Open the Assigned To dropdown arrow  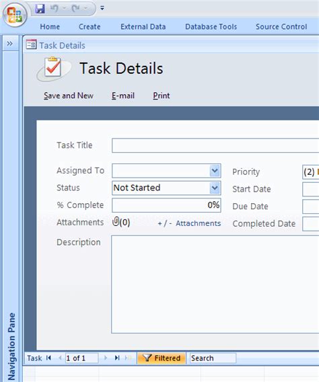[x=215, y=171]
